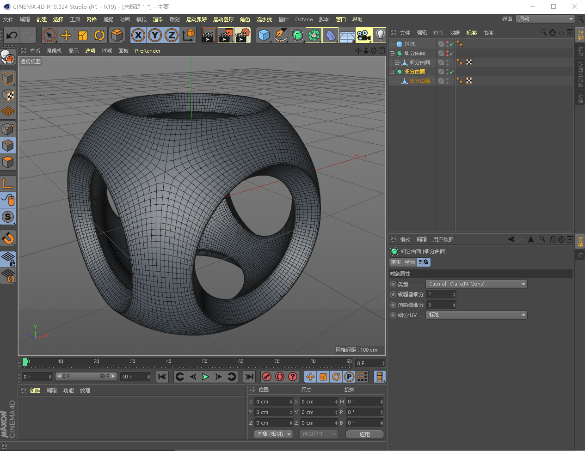Click the light bulb icon
This screenshot has height=451, width=585.
click(x=380, y=36)
